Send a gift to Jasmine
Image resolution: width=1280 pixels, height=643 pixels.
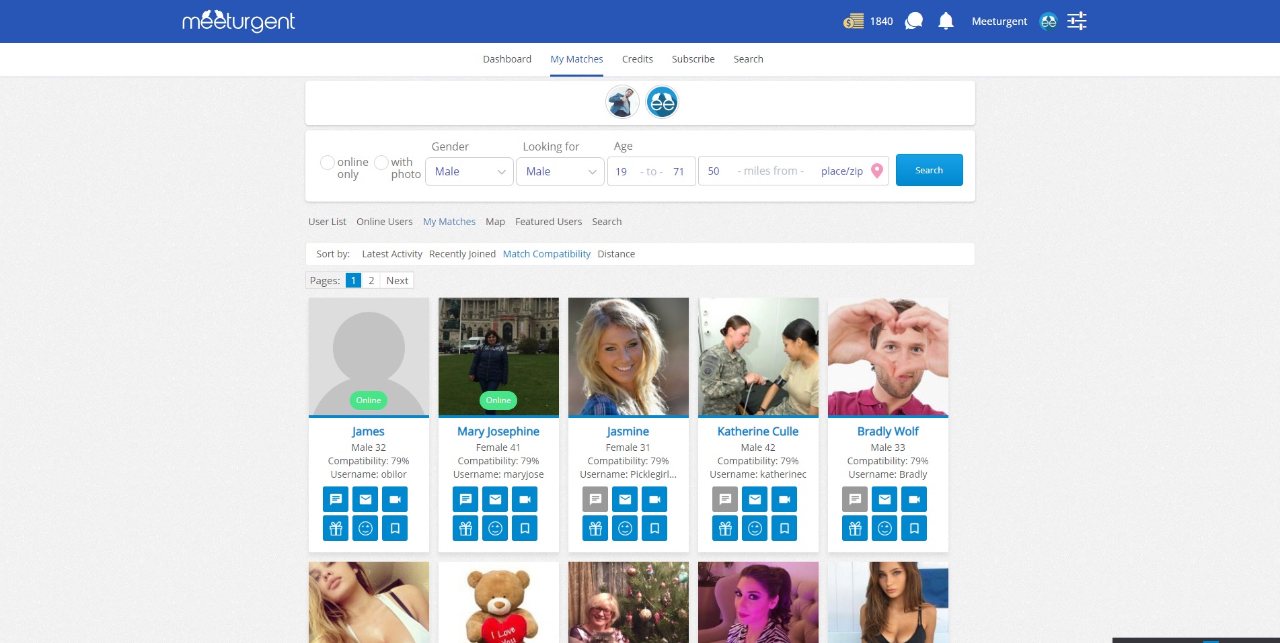pos(595,529)
